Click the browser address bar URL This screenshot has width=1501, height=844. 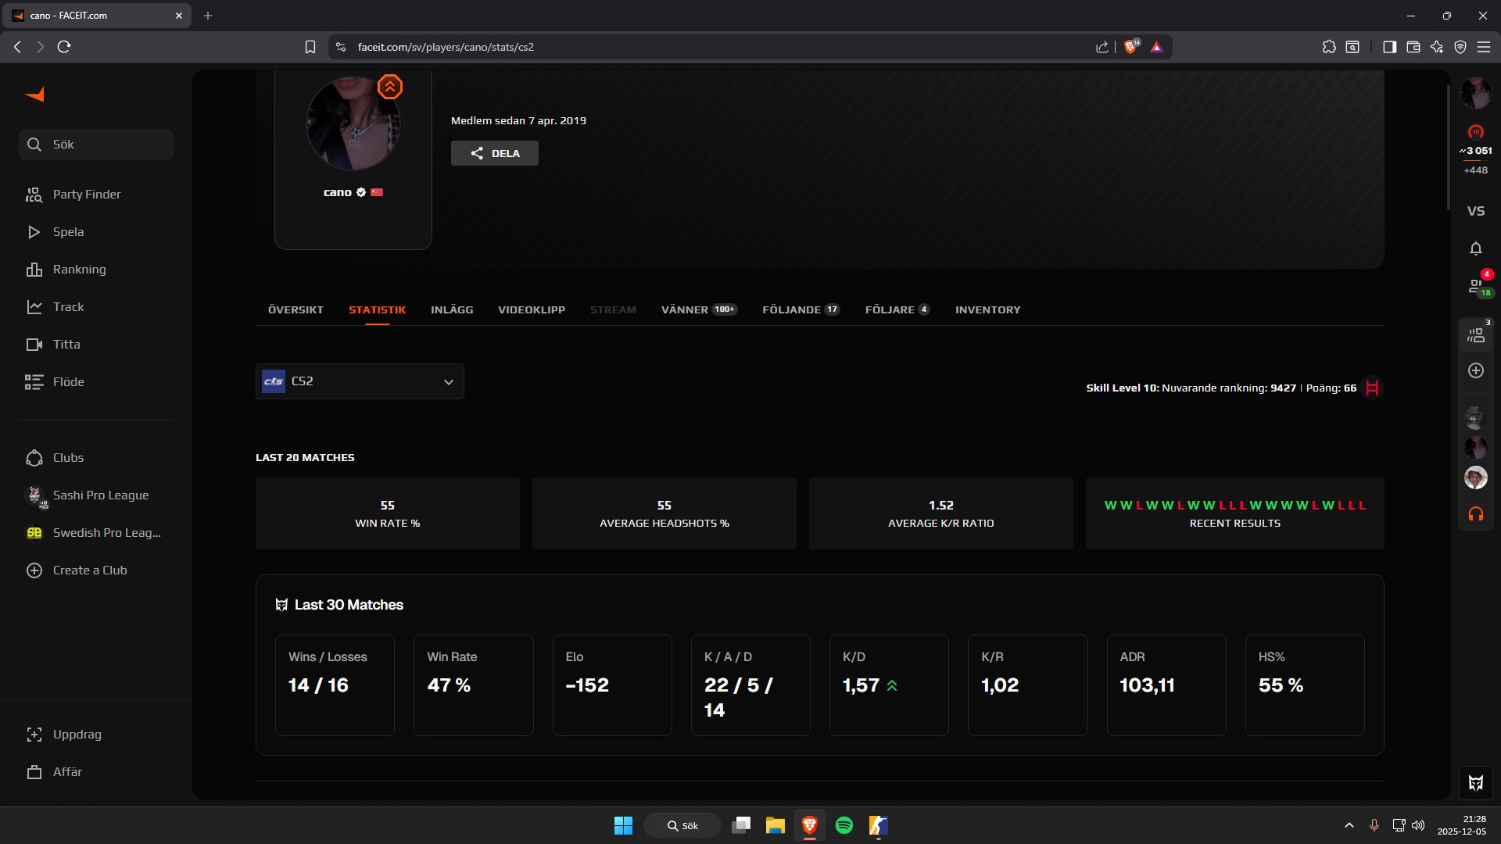(446, 47)
